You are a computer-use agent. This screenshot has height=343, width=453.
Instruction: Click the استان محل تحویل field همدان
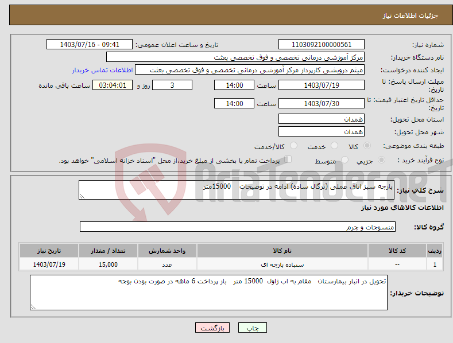point(322,119)
